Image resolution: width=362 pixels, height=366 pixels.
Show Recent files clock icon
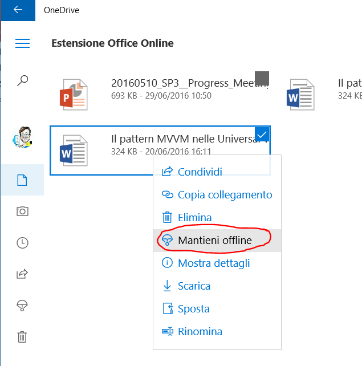[22, 243]
